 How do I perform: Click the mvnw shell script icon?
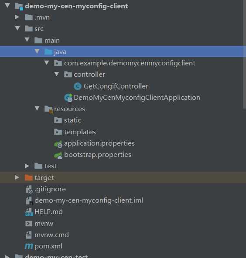[29, 224]
